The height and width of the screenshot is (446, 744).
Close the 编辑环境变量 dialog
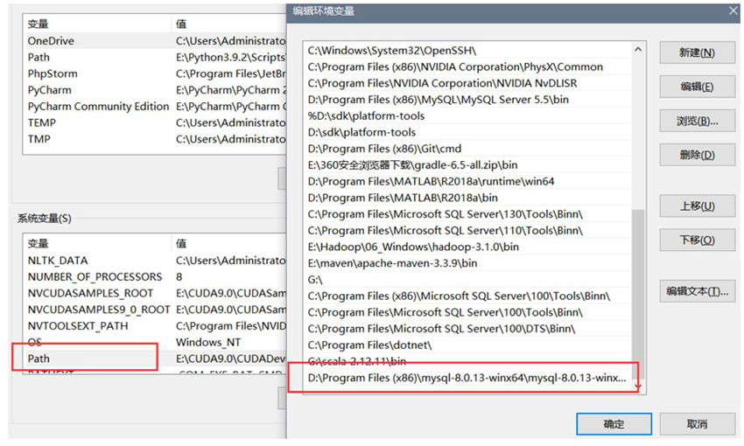(733, 10)
